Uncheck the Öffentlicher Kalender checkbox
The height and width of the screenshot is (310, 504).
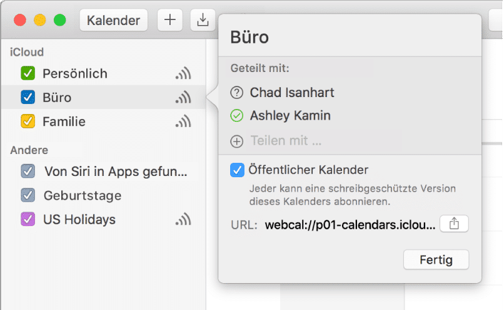click(237, 170)
